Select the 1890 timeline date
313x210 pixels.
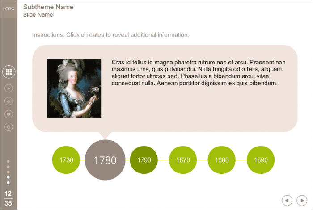tap(261, 160)
